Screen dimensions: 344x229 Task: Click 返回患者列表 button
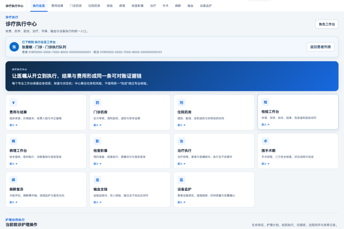point(320,47)
